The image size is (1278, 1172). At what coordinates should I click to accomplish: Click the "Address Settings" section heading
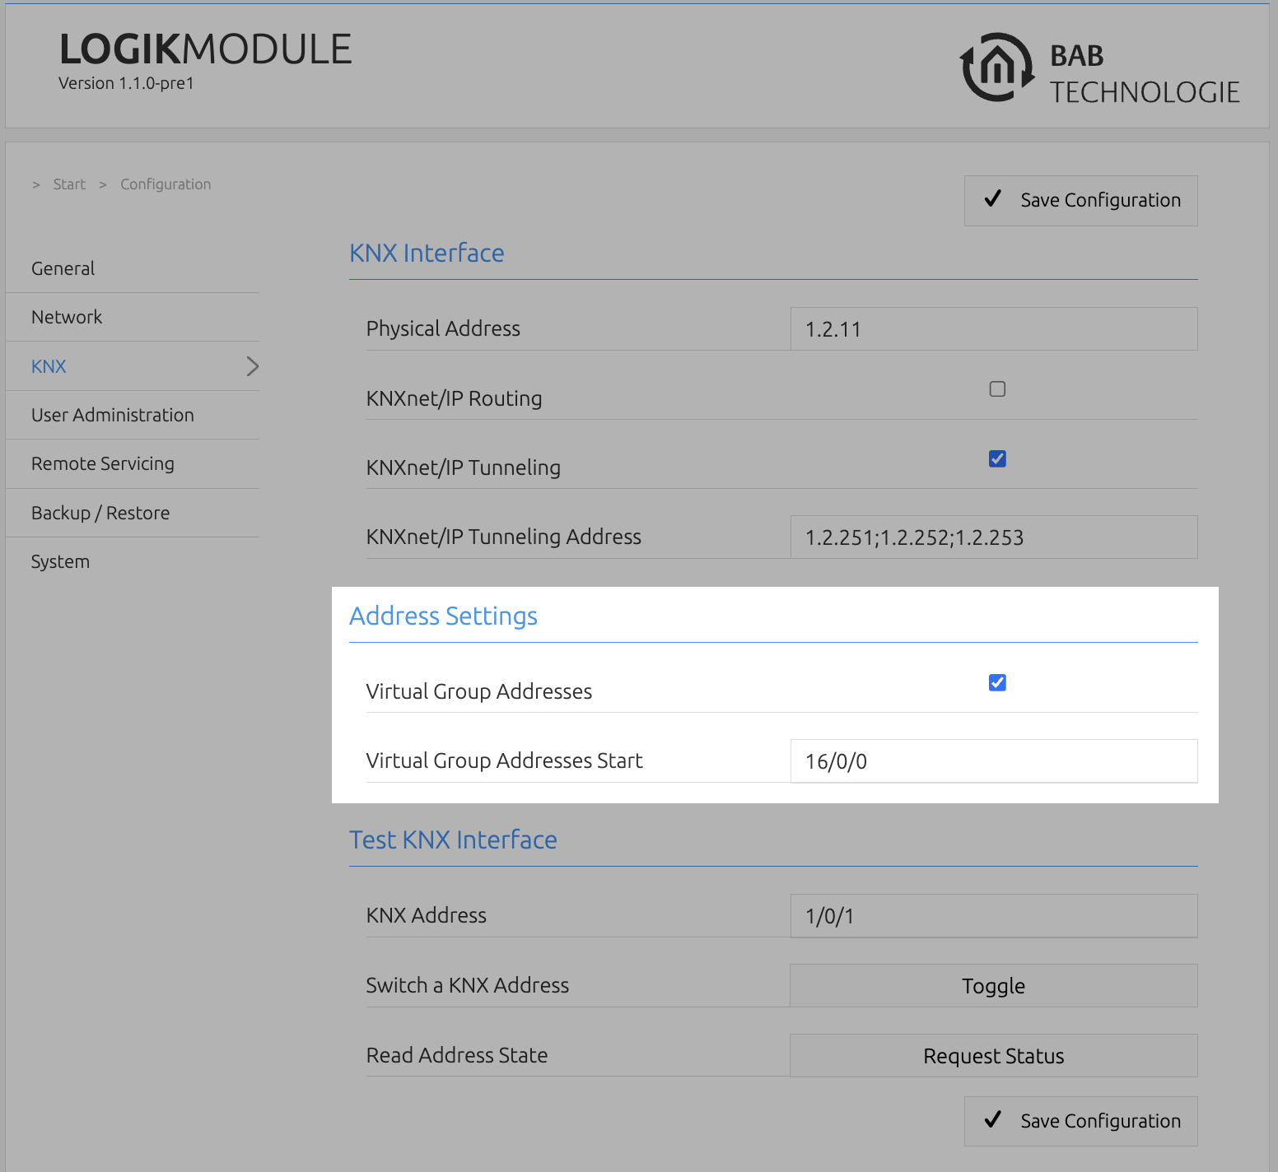coord(443,616)
